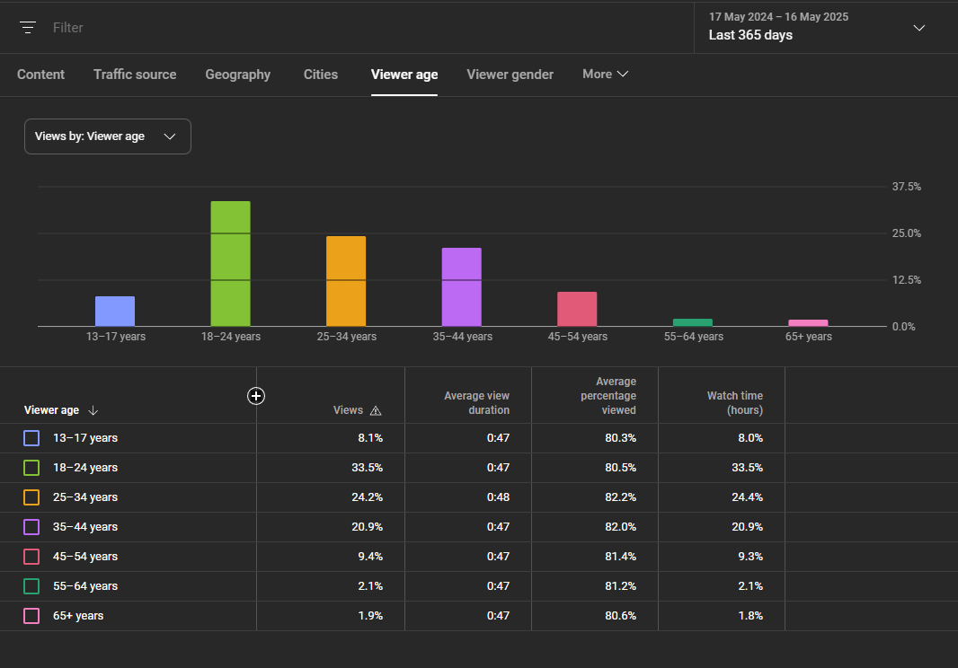The image size is (958, 668).
Task: Open the Geography tab
Action: 237,75
